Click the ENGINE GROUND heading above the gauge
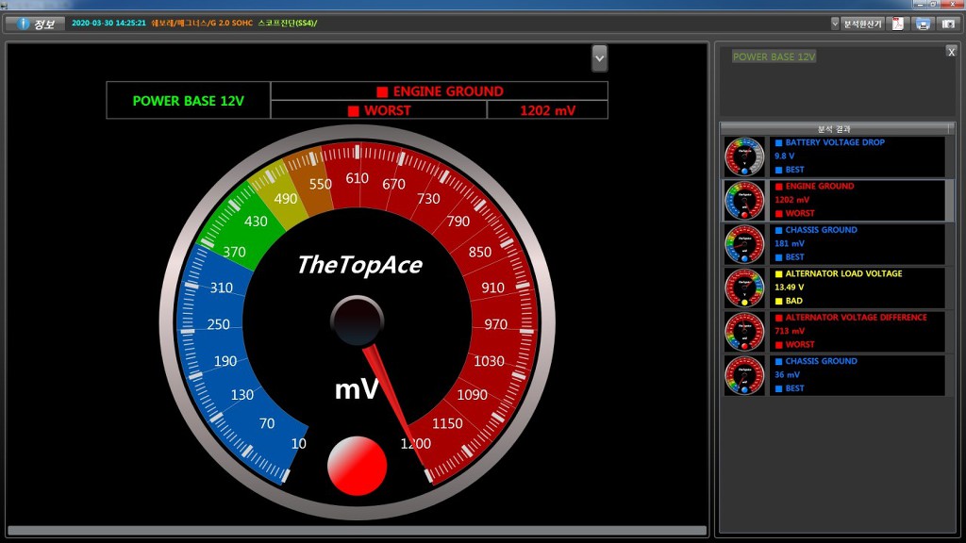966x543 pixels. pos(448,91)
